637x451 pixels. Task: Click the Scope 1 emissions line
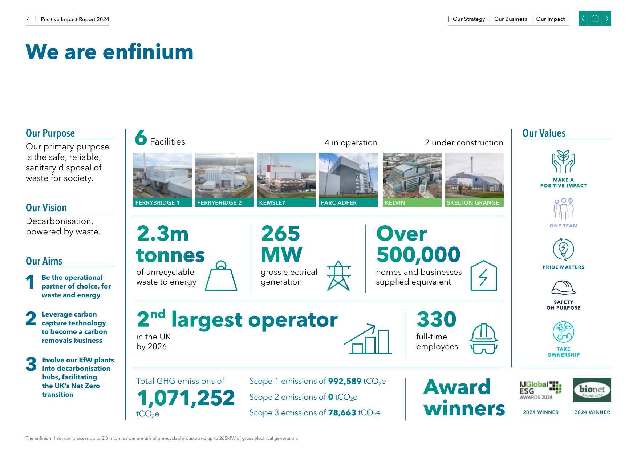click(317, 381)
